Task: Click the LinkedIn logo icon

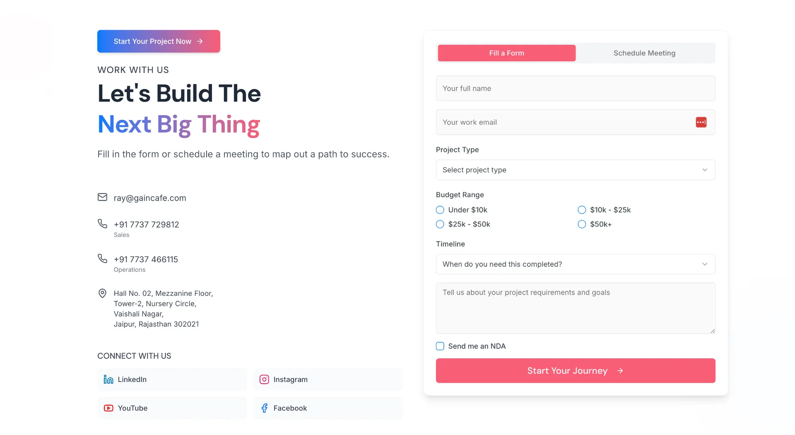Action: click(x=108, y=379)
